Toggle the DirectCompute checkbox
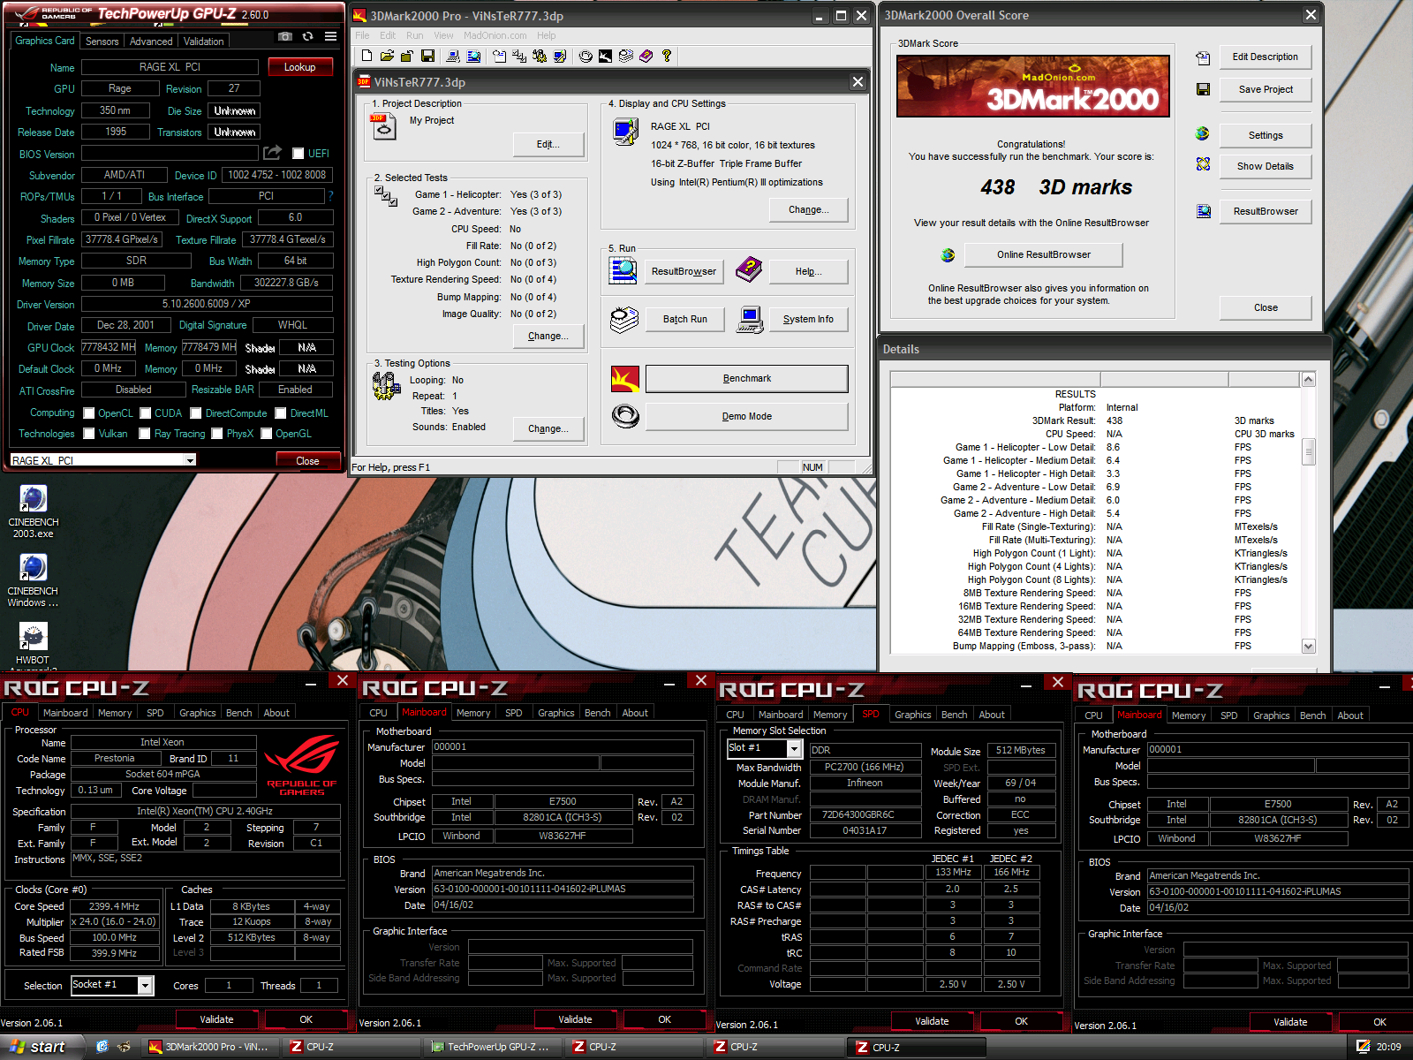Image resolution: width=1413 pixels, height=1060 pixels. click(195, 413)
